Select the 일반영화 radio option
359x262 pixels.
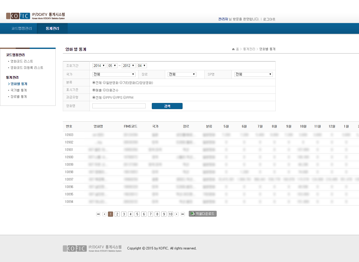click(104, 83)
